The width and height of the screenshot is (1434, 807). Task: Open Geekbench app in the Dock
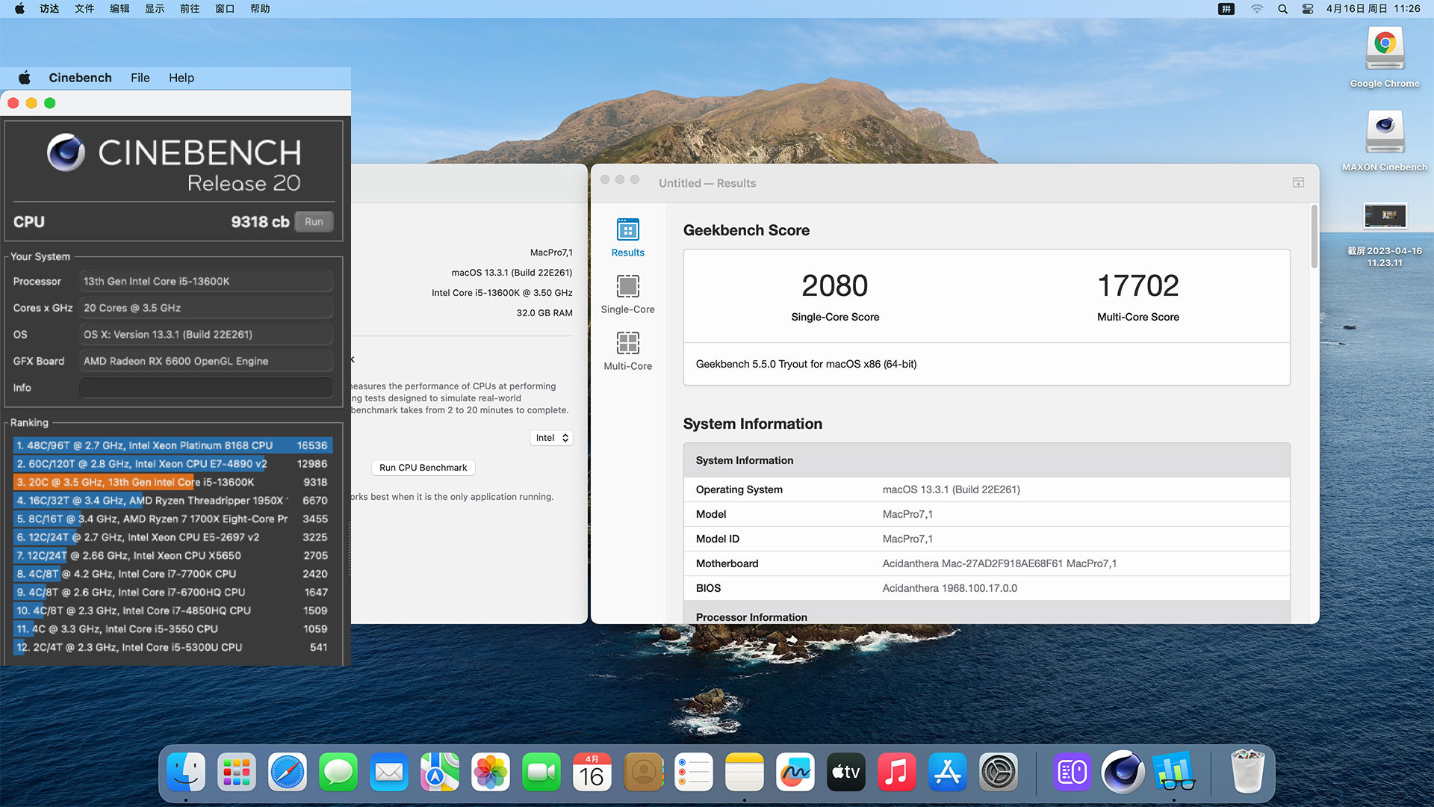tap(1173, 772)
